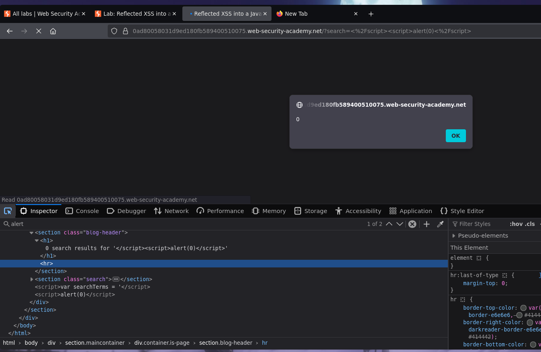Select the h1 search results text

[137, 248]
